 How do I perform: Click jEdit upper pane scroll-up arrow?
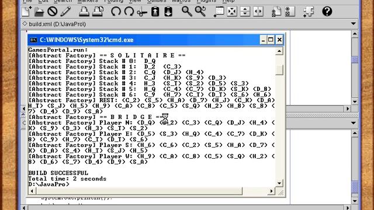[355, 34]
